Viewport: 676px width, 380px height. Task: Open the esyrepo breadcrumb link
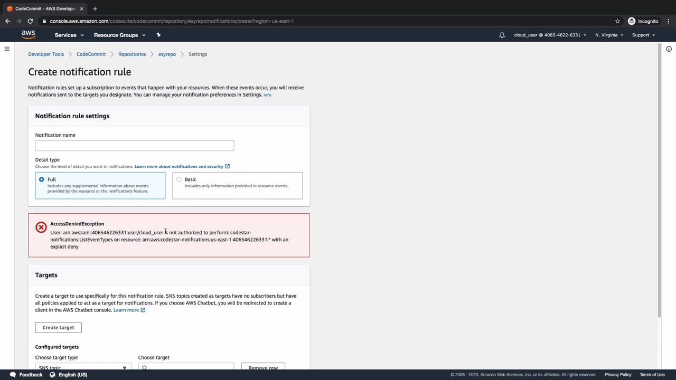tap(167, 54)
